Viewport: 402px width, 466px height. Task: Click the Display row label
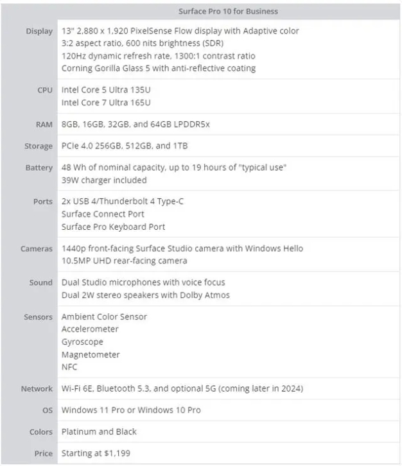click(x=39, y=31)
